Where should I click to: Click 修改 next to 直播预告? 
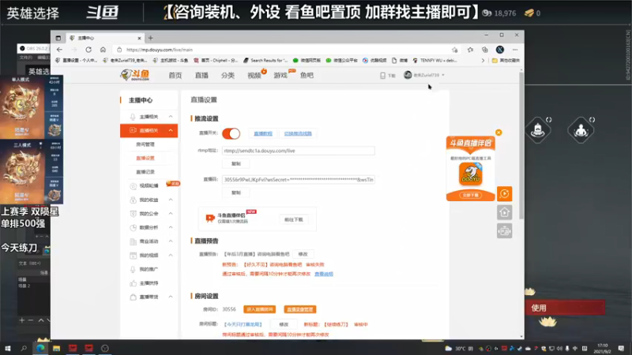point(303,254)
